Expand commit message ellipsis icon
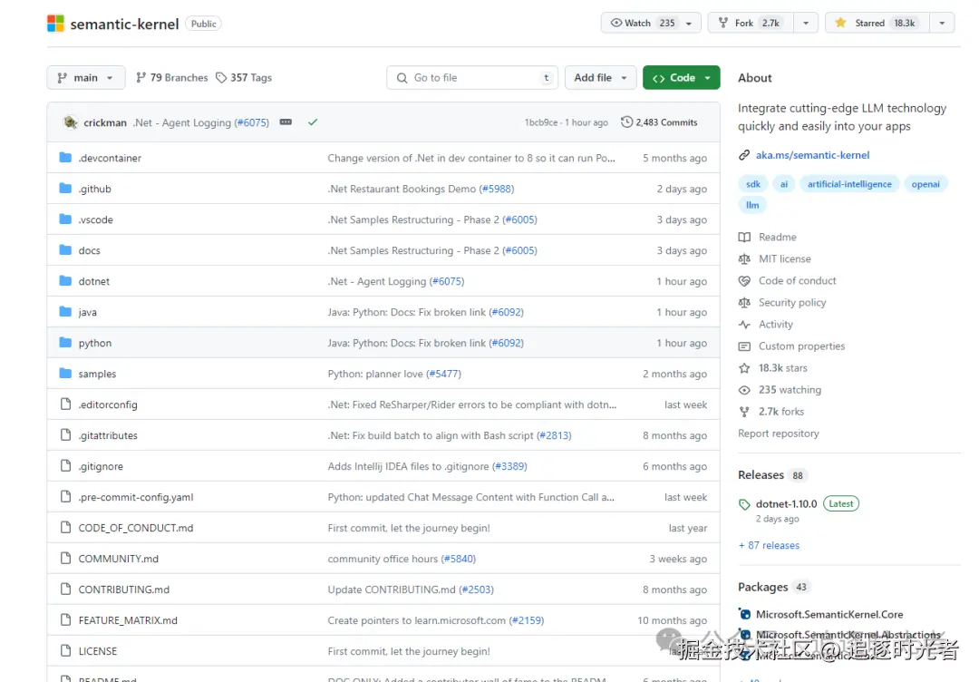Image resolution: width=979 pixels, height=682 pixels. click(x=286, y=122)
